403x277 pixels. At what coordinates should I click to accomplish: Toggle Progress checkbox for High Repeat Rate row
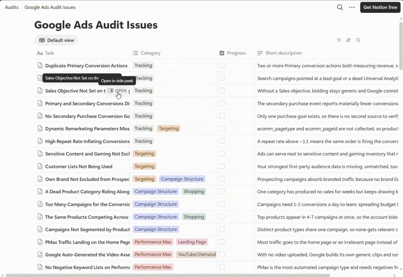pyautogui.click(x=222, y=141)
